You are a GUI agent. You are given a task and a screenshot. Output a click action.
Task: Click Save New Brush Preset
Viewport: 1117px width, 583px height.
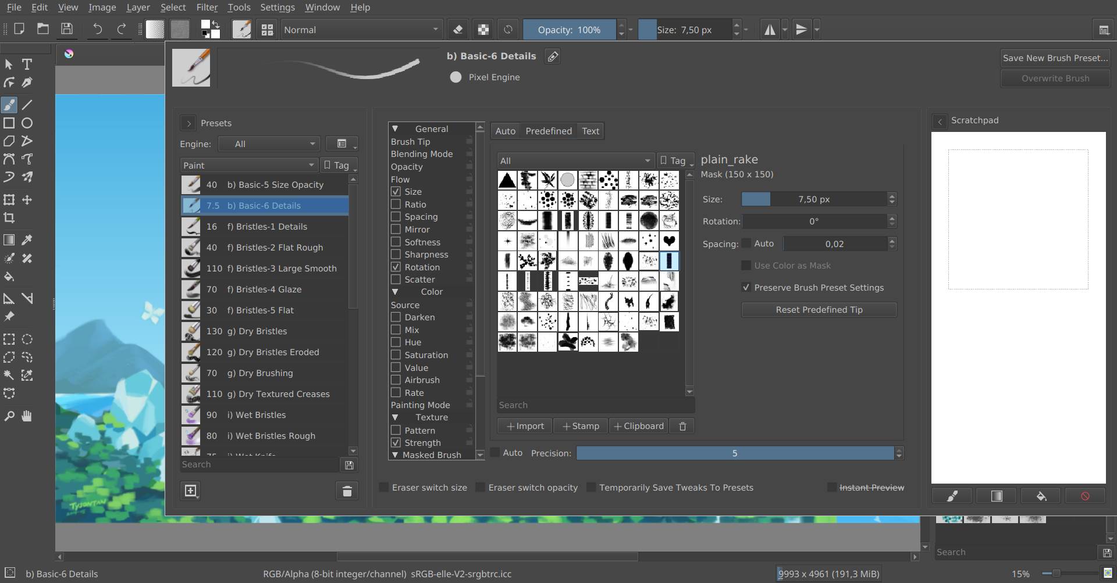1055,58
